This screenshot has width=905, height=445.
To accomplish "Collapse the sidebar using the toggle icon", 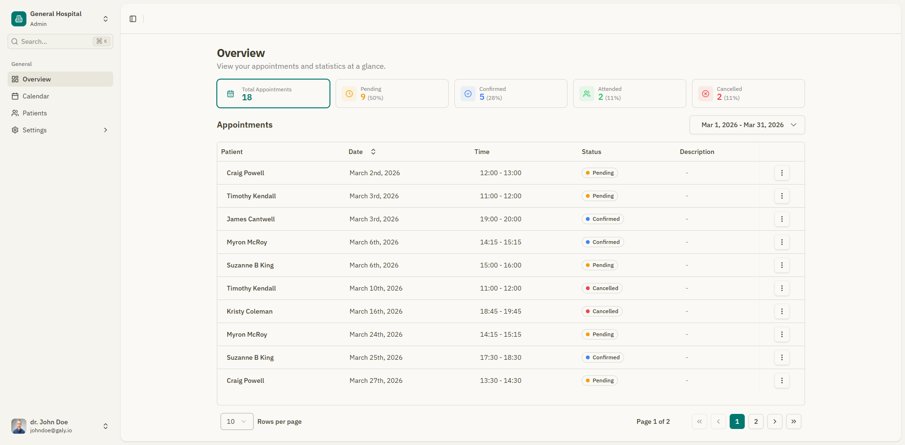I will tap(132, 19).
